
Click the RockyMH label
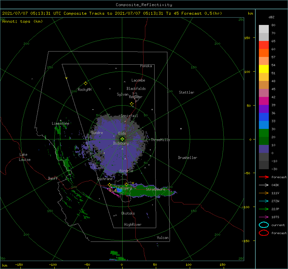tap(84, 90)
